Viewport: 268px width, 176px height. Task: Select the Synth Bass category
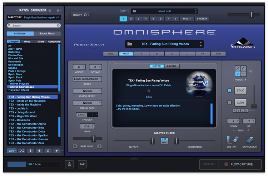click(x=33, y=74)
